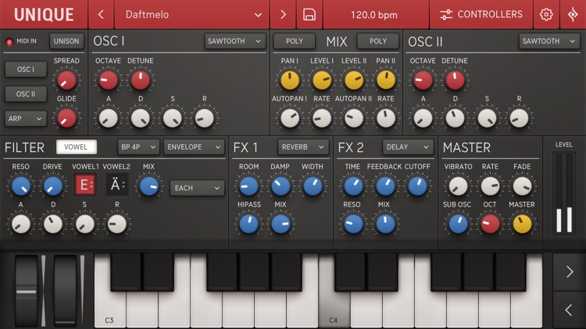
Task: Open settings with the gear icon
Action: [546, 15]
